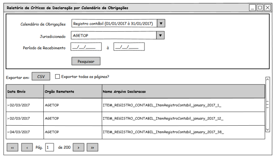Minimize the report window
Image resolution: width=275 pixels, height=161 pixels.
pyautogui.click(x=253, y=8)
